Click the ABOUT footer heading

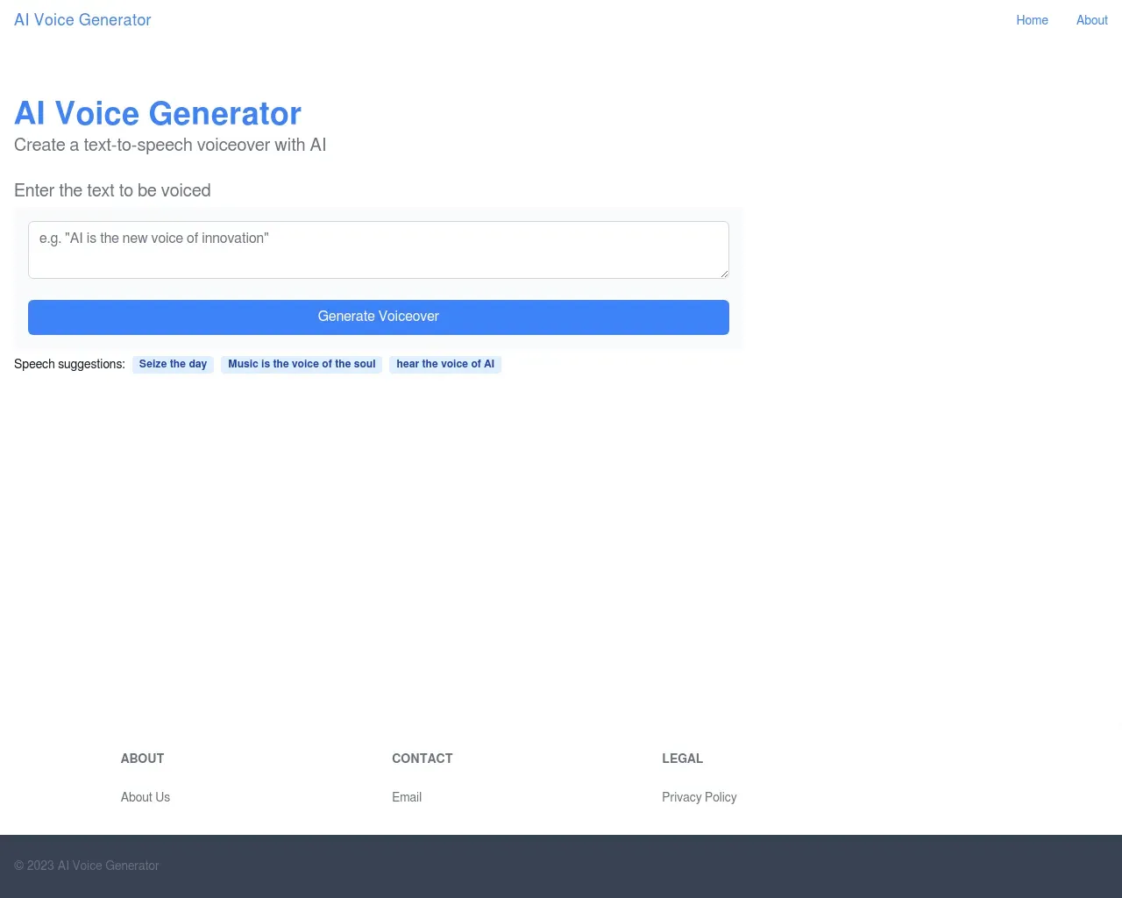point(143,759)
